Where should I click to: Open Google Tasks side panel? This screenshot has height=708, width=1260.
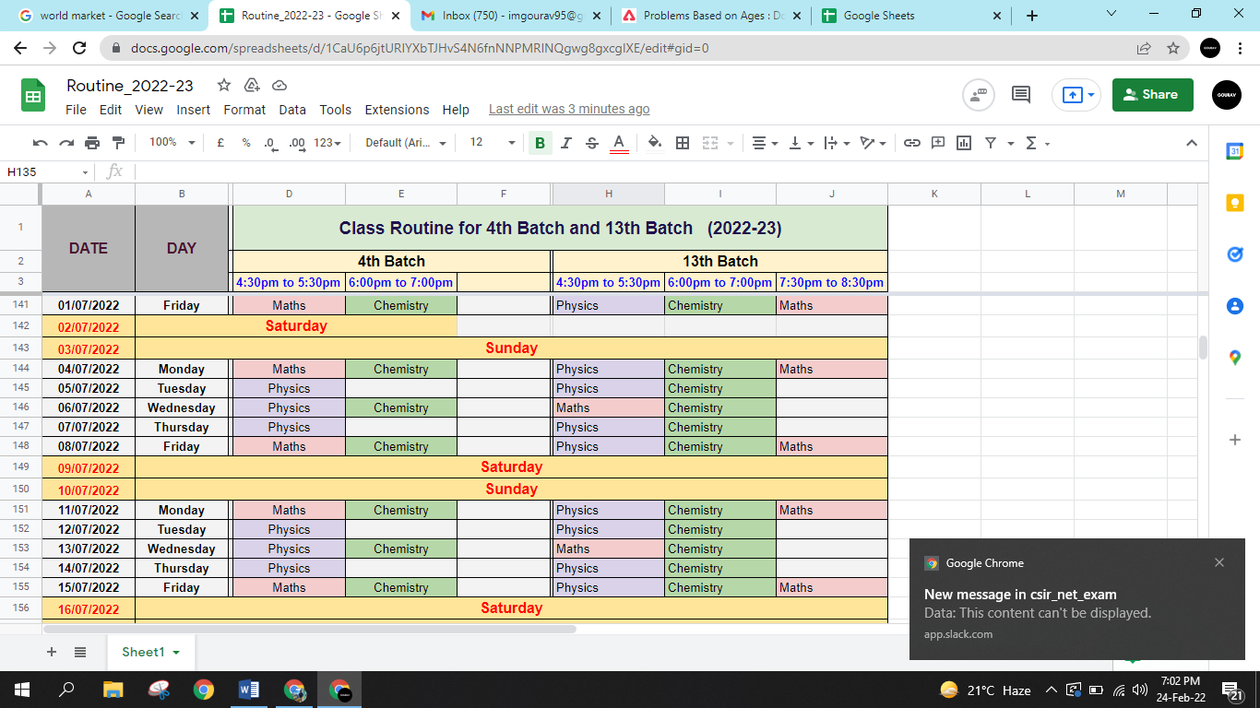(x=1235, y=254)
